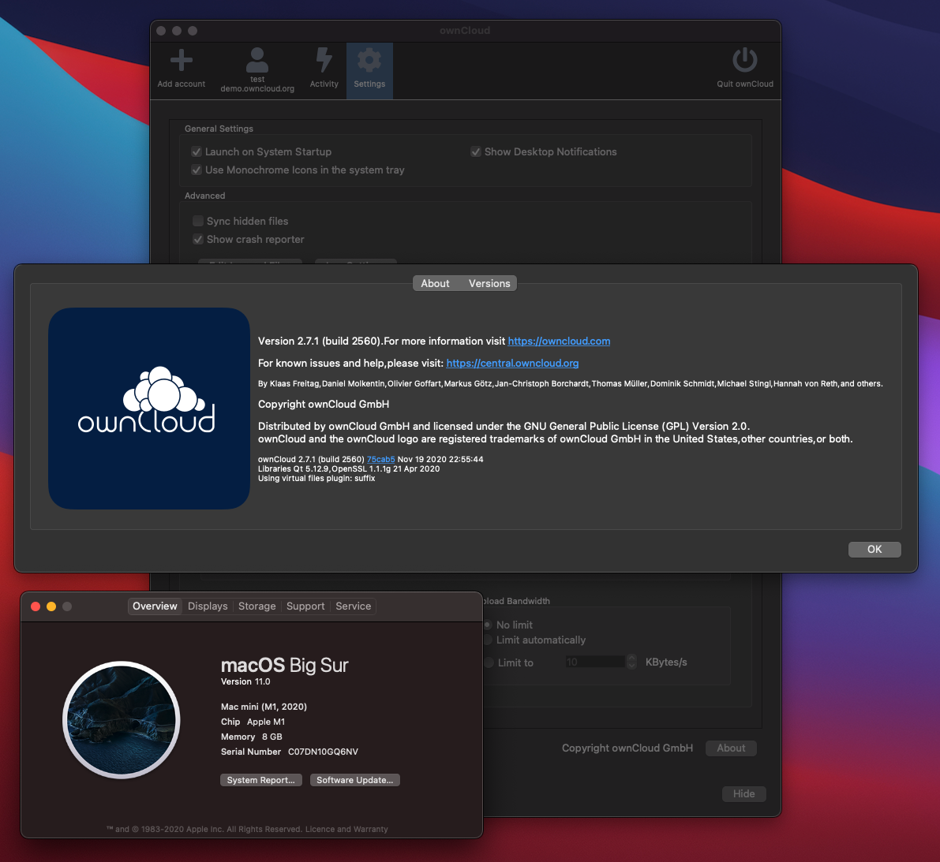Toggle Launch on System Startup checkbox
940x862 pixels.
click(196, 151)
